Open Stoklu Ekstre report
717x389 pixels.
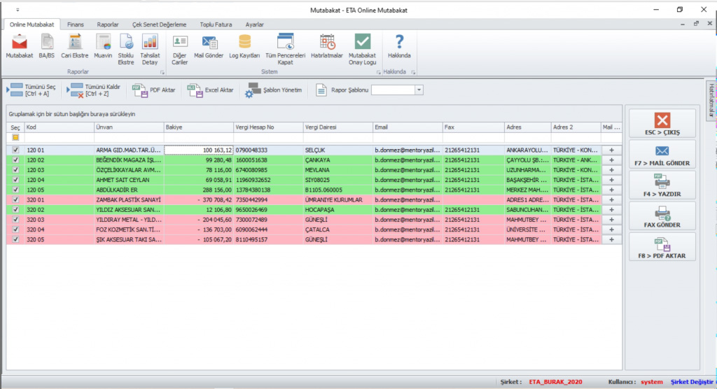pos(126,50)
